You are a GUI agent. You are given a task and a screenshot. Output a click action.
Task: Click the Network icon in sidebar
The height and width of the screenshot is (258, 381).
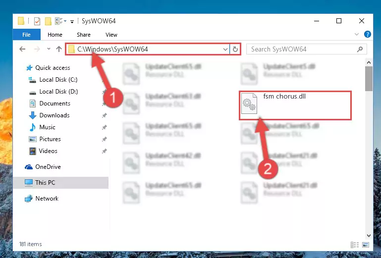click(x=29, y=199)
